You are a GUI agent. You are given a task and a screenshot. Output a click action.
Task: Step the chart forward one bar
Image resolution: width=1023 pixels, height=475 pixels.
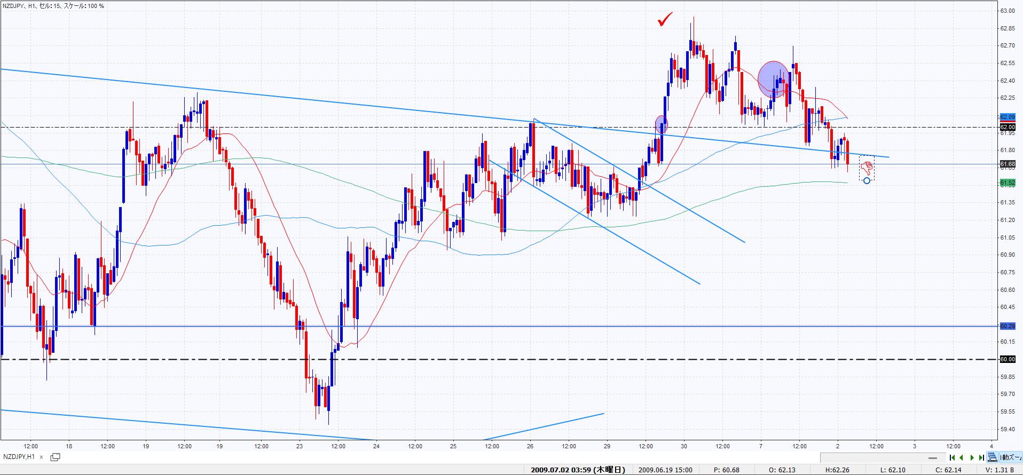(x=972, y=457)
